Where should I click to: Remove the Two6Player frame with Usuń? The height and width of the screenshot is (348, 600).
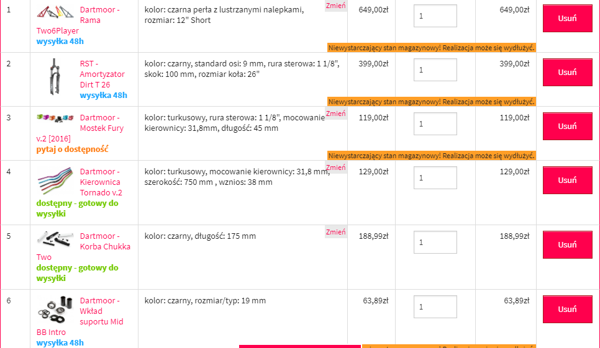pyautogui.click(x=567, y=19)
